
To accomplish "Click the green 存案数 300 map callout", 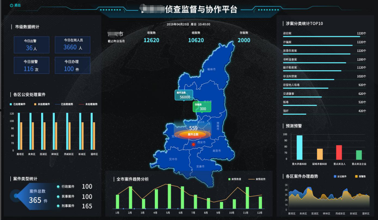I will (202, 107).
